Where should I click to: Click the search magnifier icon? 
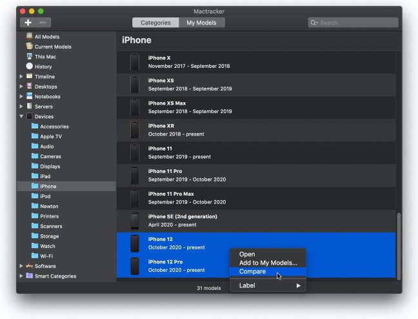pos(313,23)
